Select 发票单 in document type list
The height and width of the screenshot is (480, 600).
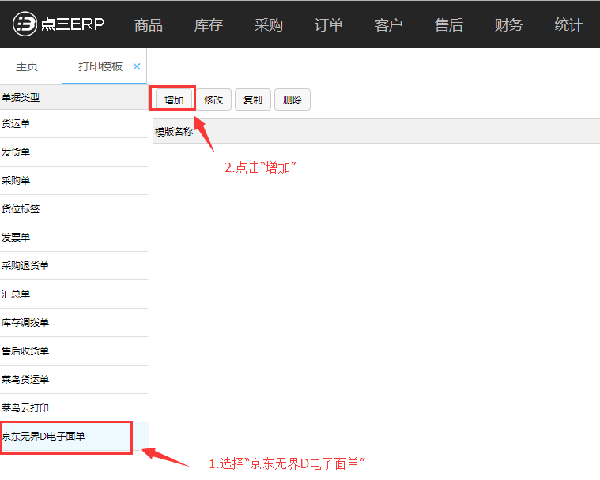coord(74,238)
